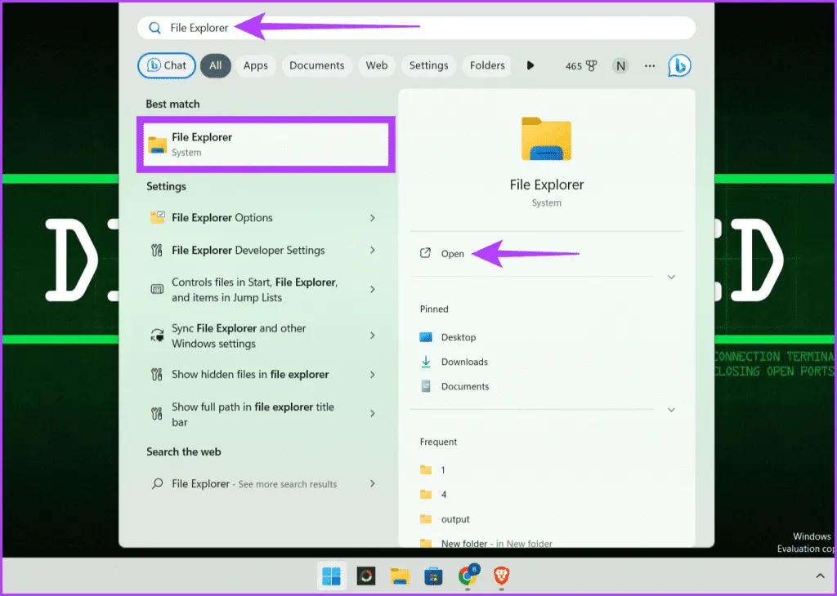The image size is (837, 596).
Task: Open the Bing icon at top right
Action: click(679, 65)
